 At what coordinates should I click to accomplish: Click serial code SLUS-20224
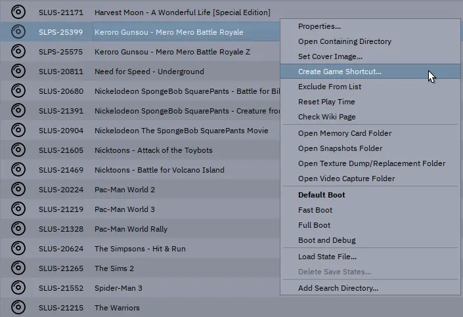pyautogui.click(x=61, y=190)
